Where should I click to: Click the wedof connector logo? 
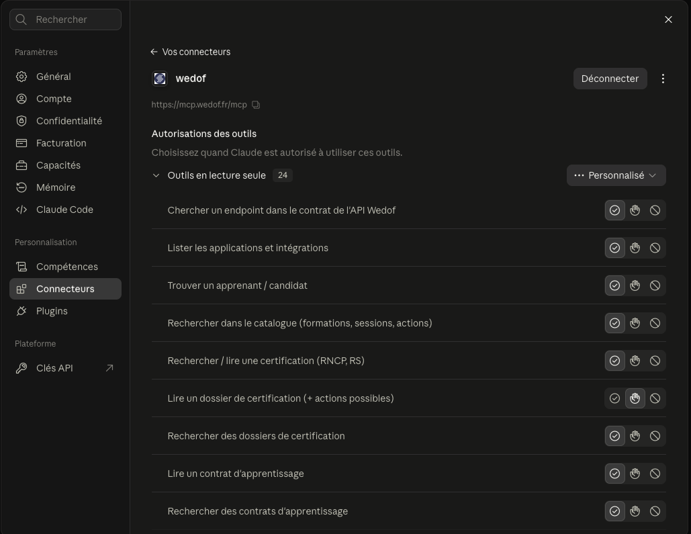click(x=160, y=79)
